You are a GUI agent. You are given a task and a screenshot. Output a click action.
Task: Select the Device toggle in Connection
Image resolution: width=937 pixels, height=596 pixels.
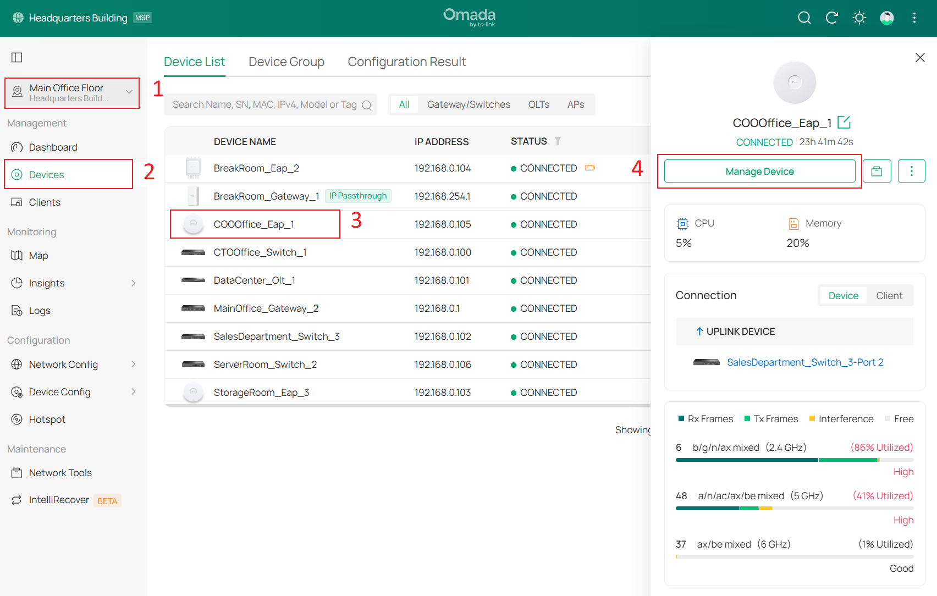[x=843, y=296]
